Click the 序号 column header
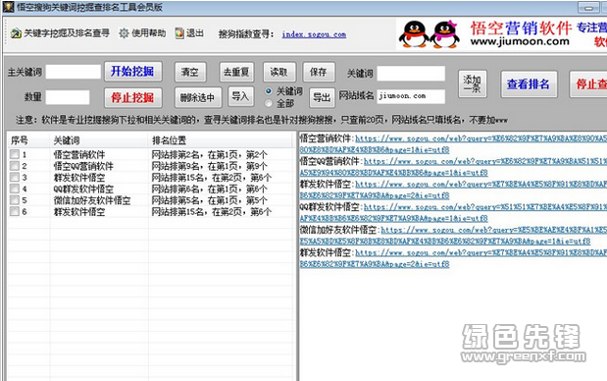The width and height of the screenshot is (607, 381). [x=28, y=140]
